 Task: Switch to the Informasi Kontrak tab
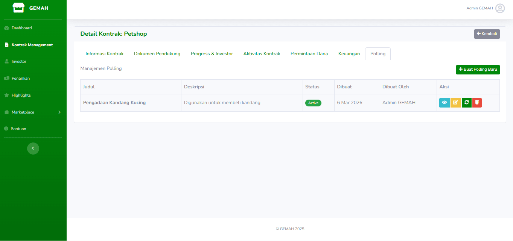(x=104, y=54)
